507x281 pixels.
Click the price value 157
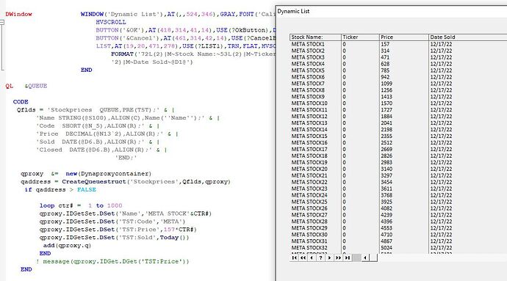point(385,44)
